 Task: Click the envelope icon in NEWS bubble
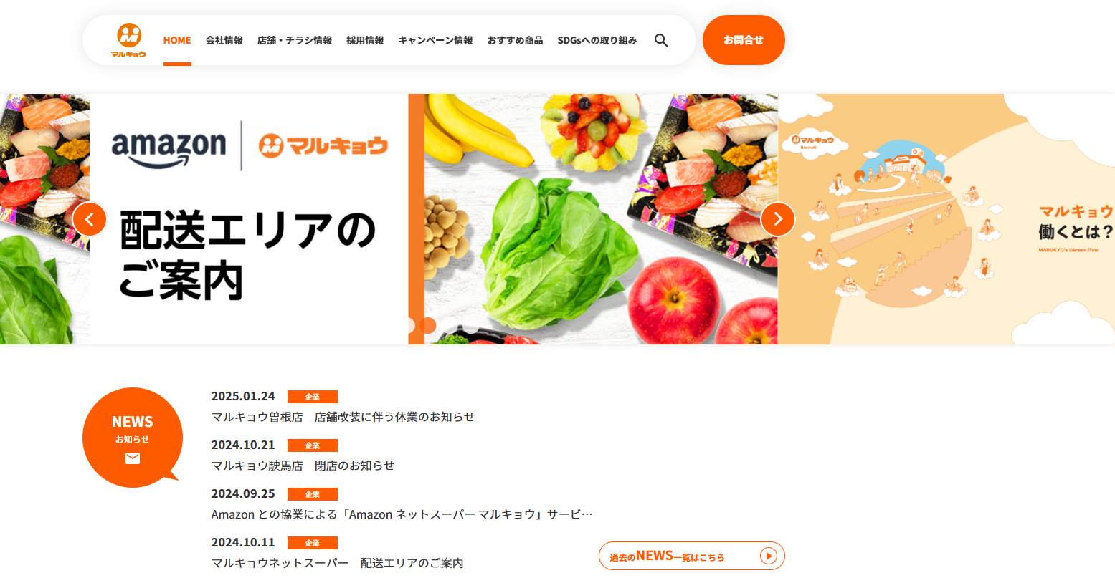pos(133,458)
